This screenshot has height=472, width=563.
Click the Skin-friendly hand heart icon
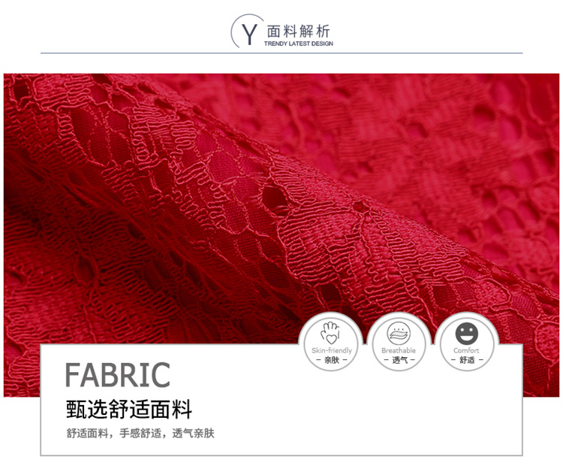[x=330, y=333]
